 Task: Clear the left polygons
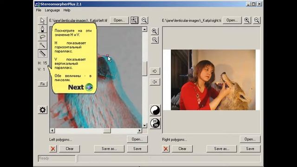[69, 148]
